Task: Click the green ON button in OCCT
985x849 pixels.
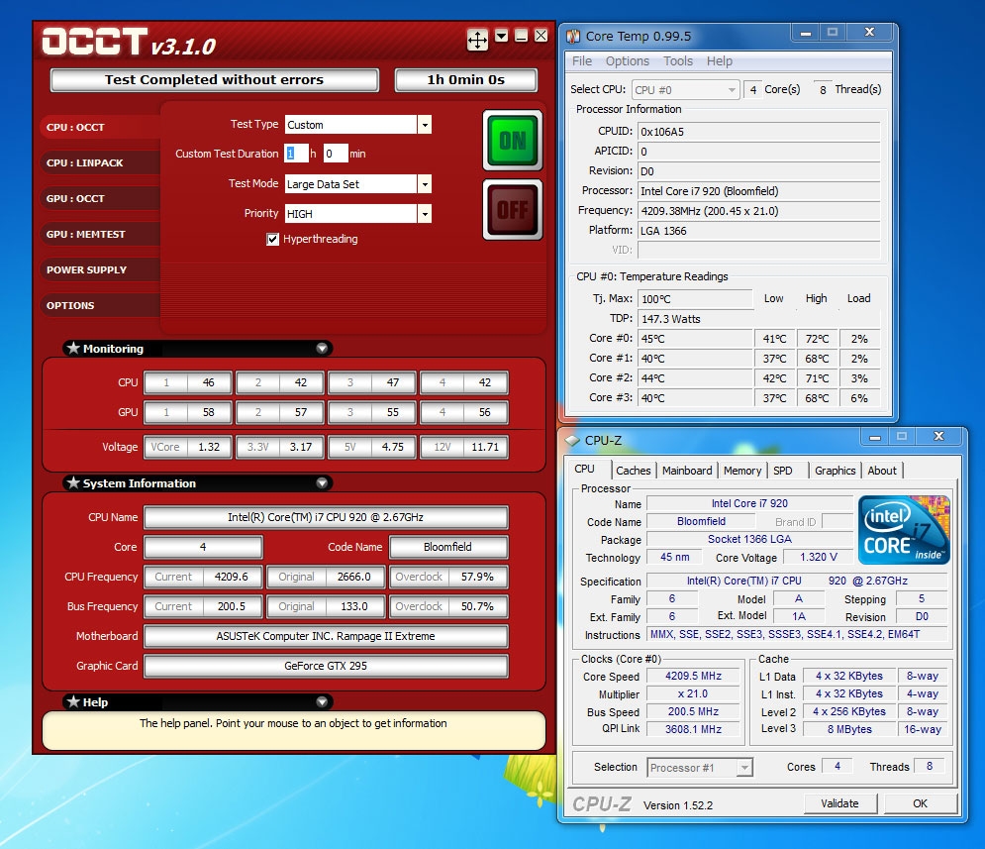Action: 513,140
